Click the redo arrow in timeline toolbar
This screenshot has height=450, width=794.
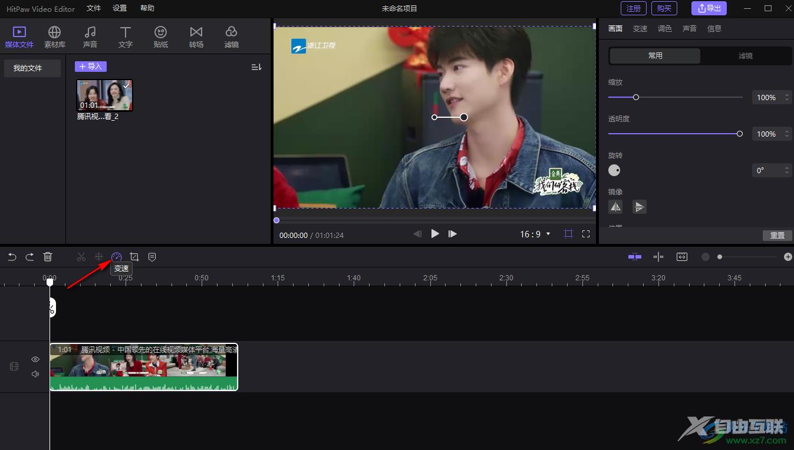point(29,257)
